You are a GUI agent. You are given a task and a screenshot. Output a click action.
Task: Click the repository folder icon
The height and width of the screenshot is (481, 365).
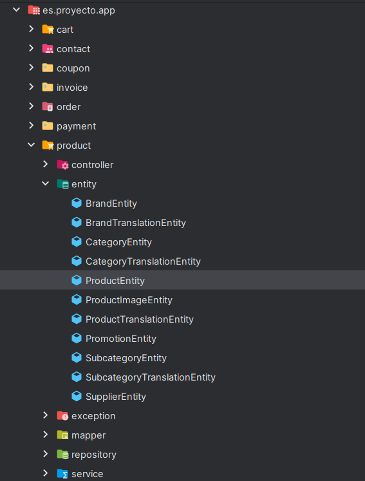coord(63,455)
